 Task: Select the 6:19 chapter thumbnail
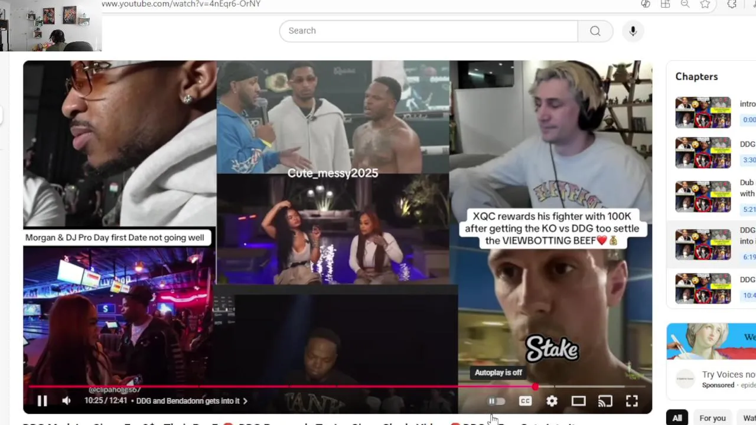point(703,244)
